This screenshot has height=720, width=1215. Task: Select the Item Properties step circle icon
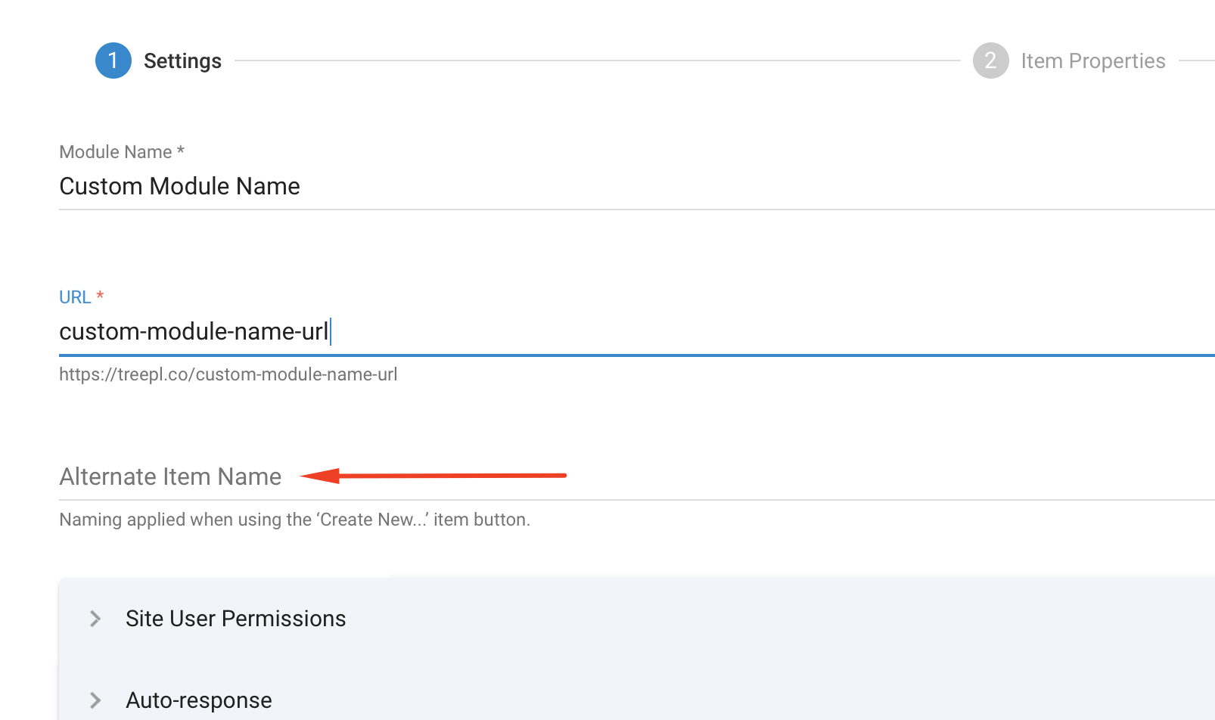990,61
